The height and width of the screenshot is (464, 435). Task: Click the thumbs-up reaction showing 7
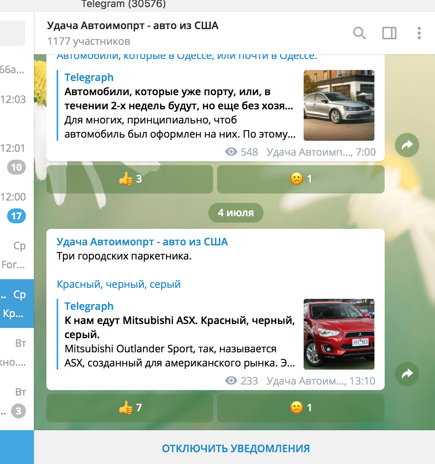tap(130, 408)
